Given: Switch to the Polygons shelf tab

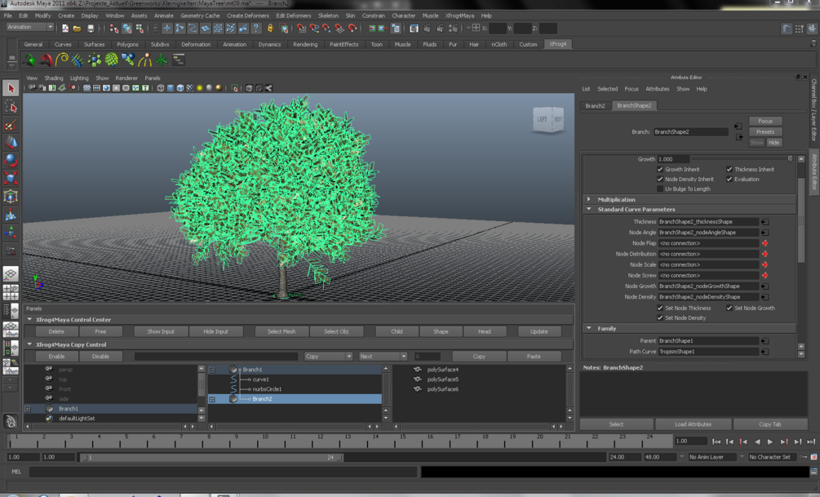Looking at the screenshot, I should [x=127, y=44].
